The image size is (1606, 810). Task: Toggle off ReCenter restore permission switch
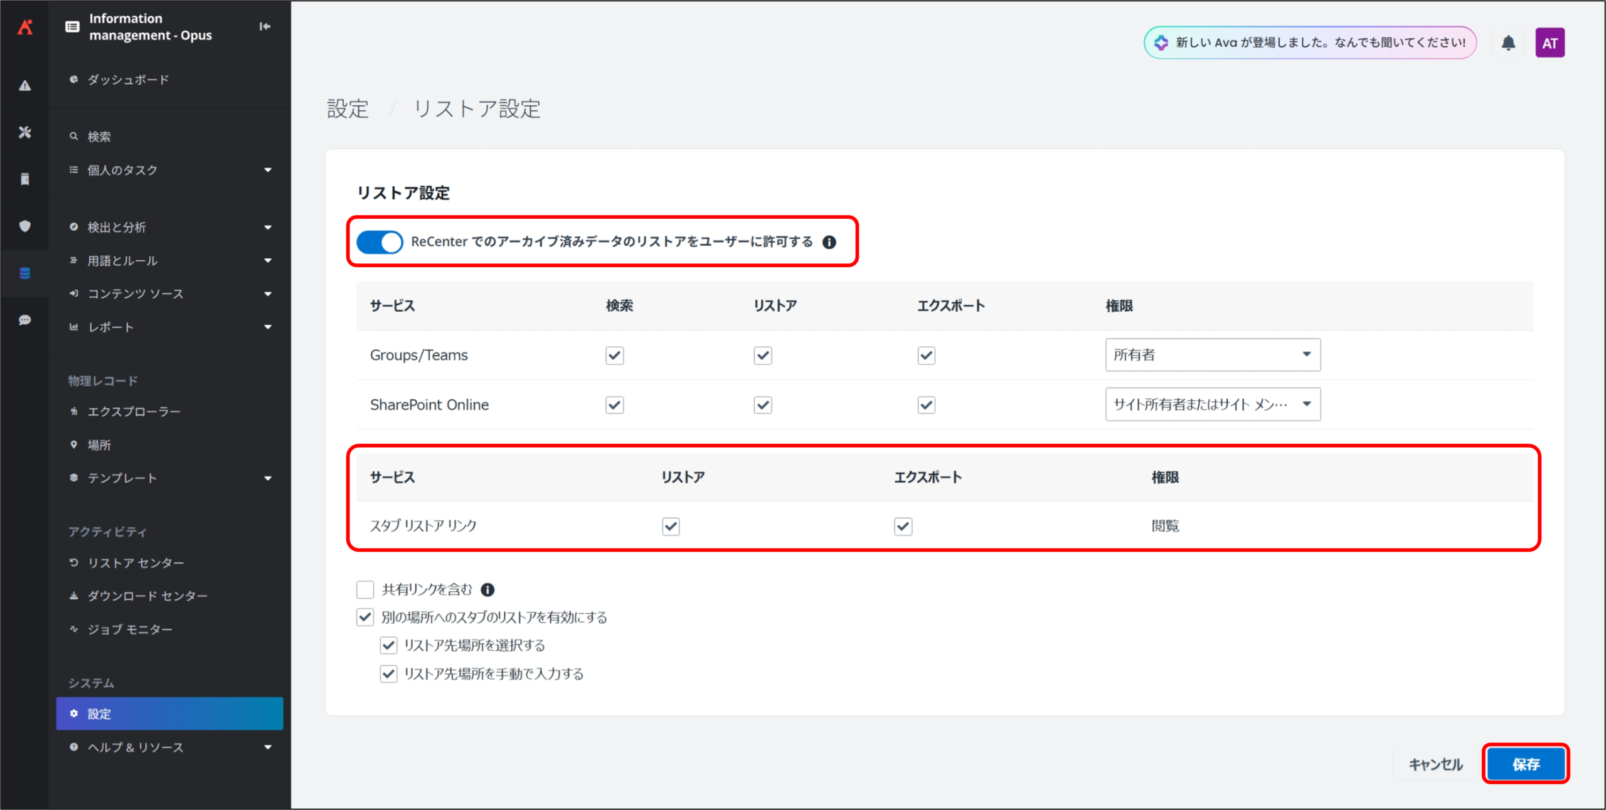pyautogui.click(x=380, y=242)
